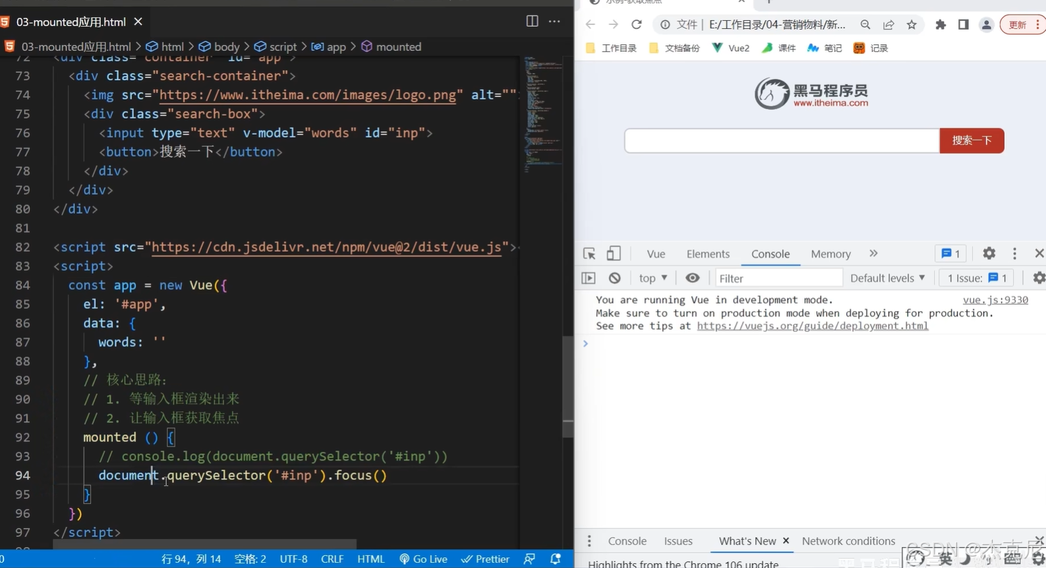The image size is (1046, 568).
Task: Click the CRLF line ending status
Action: (x=332, y=559)
